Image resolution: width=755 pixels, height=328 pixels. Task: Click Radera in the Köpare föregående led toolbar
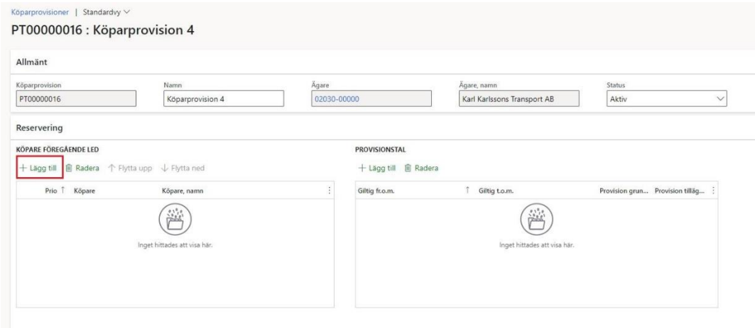click(x=82, y=168)
